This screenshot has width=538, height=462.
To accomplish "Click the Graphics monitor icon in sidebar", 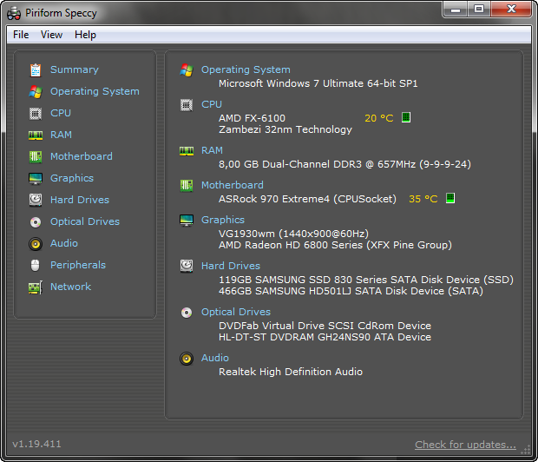I will [36, 179].
